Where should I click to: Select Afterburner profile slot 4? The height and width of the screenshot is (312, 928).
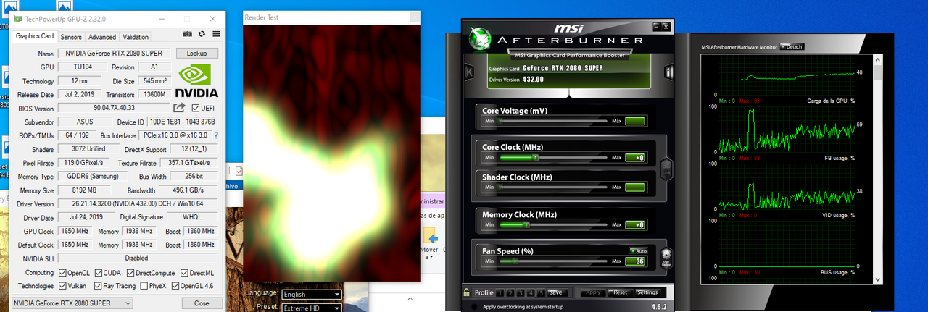pyautogui.click(x=531, y=292)
